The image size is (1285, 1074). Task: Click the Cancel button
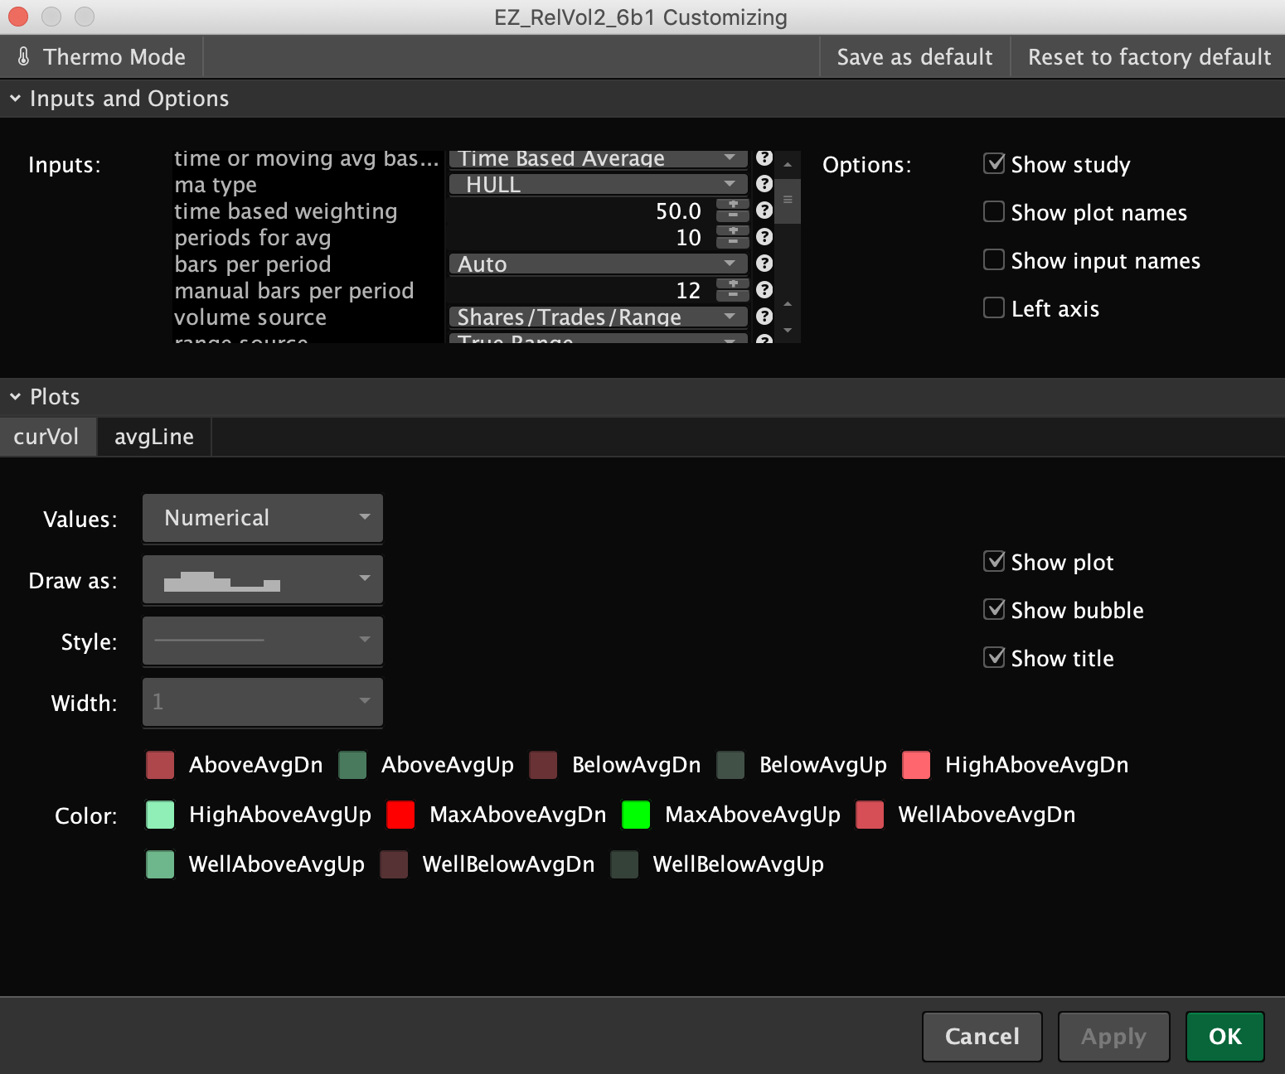tap(982, 1036)
